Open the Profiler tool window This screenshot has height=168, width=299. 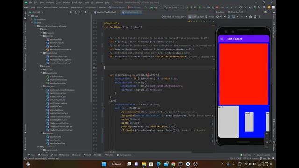109,155
